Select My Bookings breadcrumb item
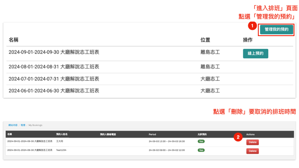This screenshot has width=299, height=168. click(35, 125)
